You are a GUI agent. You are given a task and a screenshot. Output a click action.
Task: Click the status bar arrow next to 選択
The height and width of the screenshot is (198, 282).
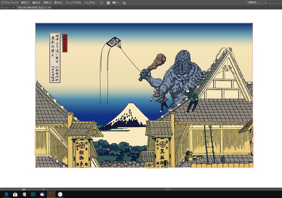(x=44, y=189)
